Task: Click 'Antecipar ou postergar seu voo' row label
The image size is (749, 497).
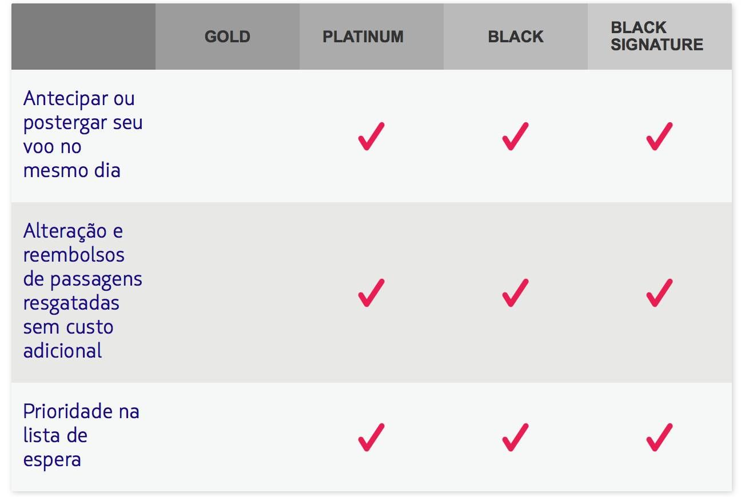Action: (x=83, y=134)
